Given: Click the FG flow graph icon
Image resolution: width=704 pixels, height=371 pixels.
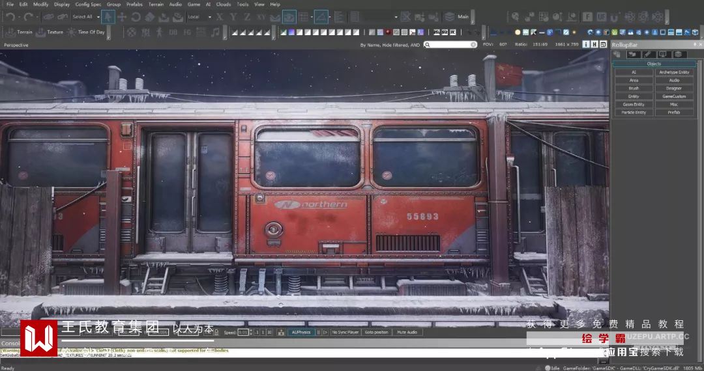Looking at the screenshot, I should click(x=187, y=32).
